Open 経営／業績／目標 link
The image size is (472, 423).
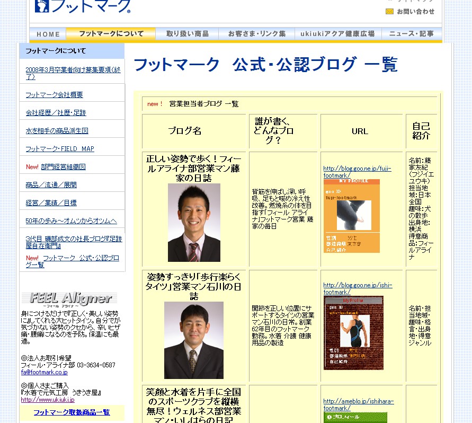[51, 203]
